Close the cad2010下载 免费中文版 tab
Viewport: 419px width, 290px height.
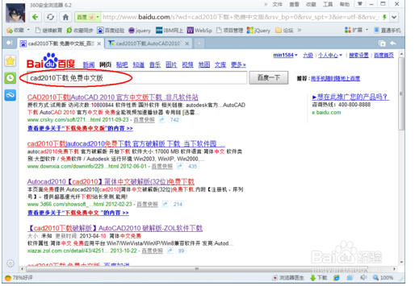click(x=99, y=43)
